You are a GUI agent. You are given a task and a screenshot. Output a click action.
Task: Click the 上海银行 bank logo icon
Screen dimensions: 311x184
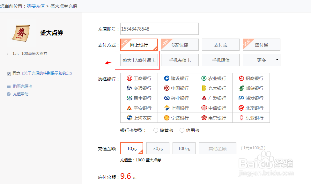click(167, 108)
